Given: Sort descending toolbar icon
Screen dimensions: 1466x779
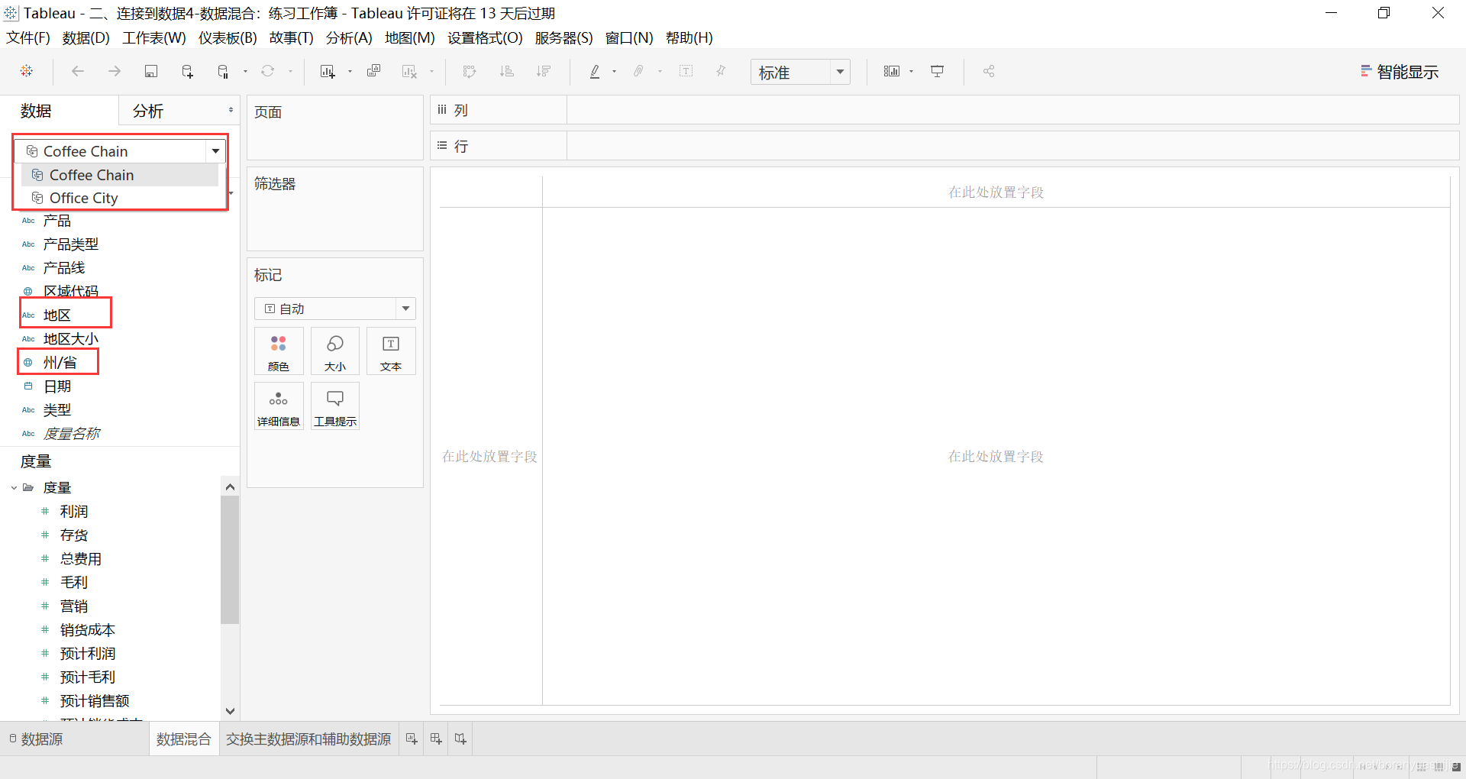Looking at the screenshot, I should tap(543, 71).
